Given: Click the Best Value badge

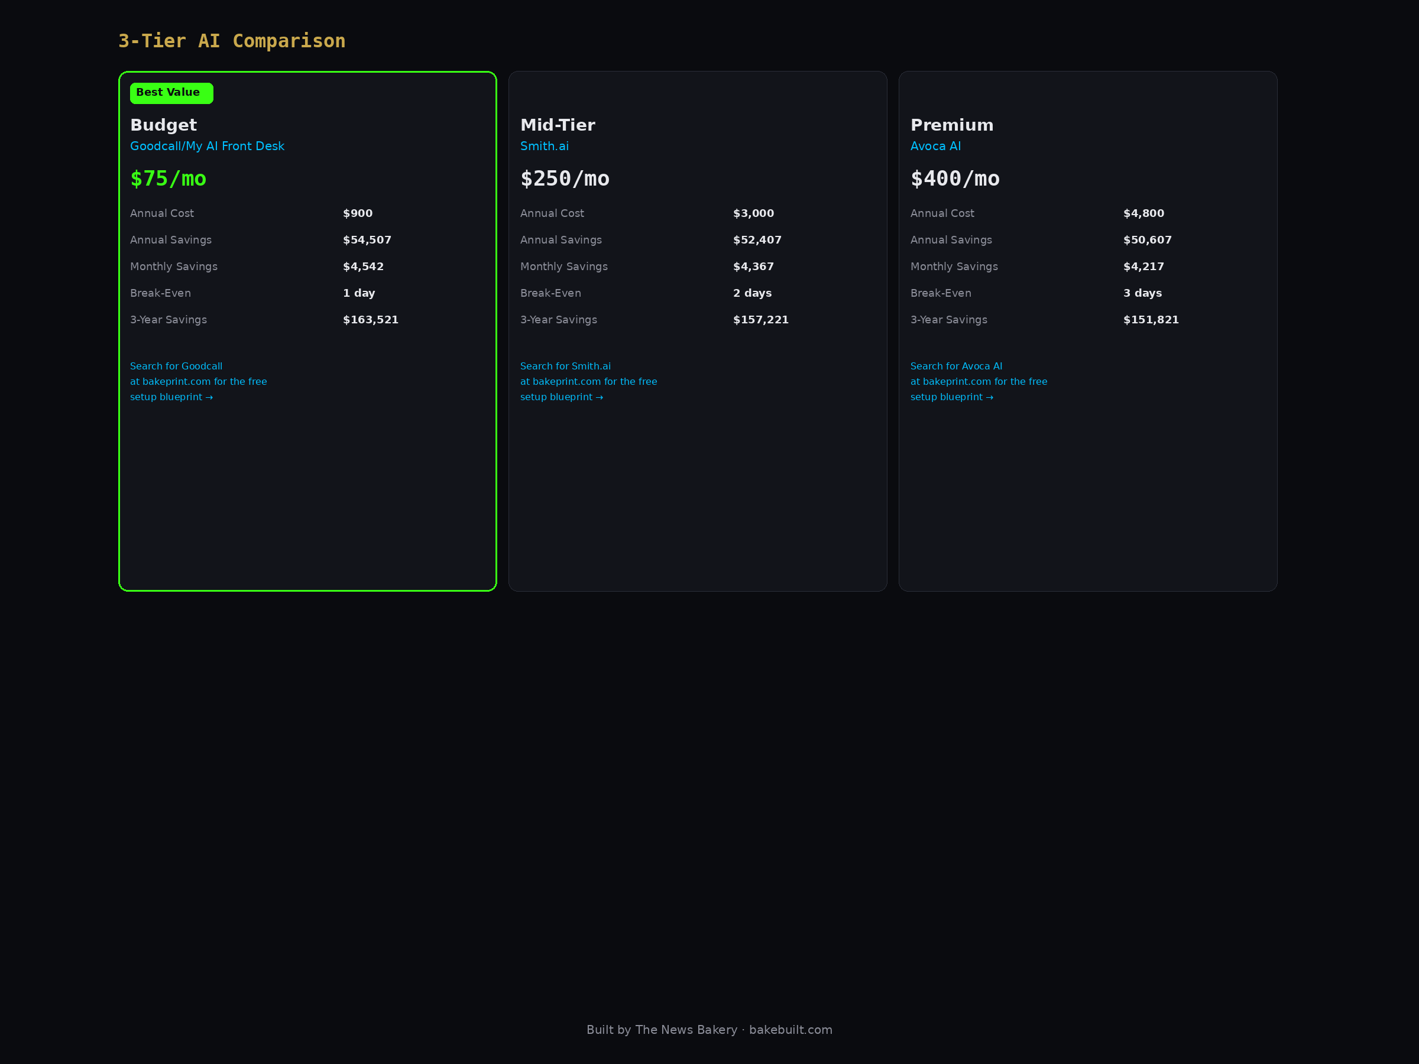Looking at the screenshot, I should [x=171, y=93].
